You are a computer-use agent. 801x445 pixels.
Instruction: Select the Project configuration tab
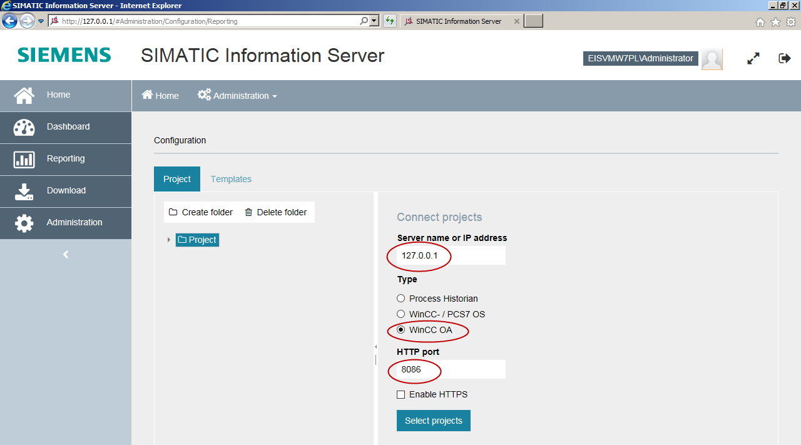tap(177, 179)
